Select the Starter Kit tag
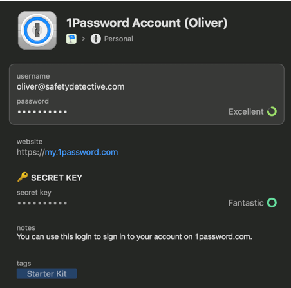Screen dimensions: 291x288 (x=47, y=274)
